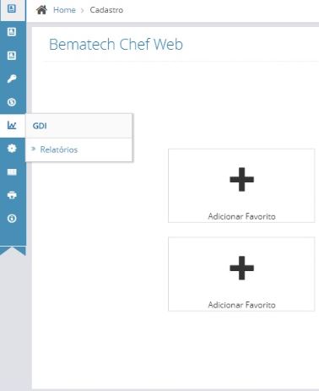The width and height of the screenshot is (319, 391).
Task: Click the Cadastro breadcrumb text
Action: (106, 10)
